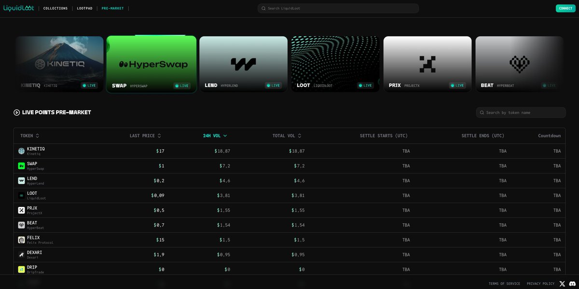Open the LOOTPAD nav item
579x289 pixels.
coord(84,8)
